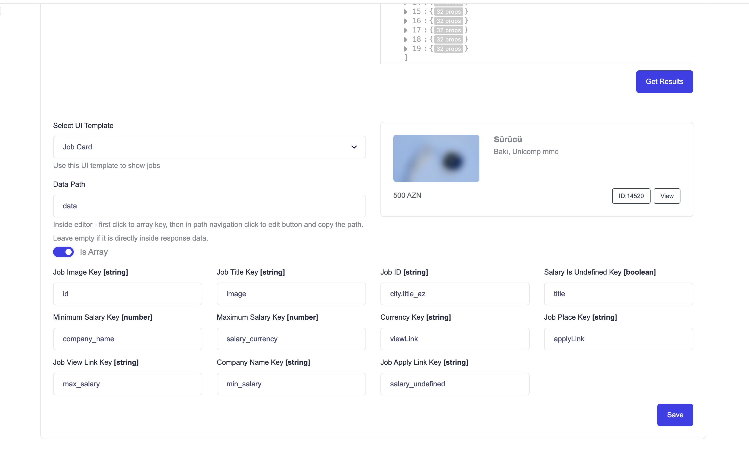This screenshot has width=749, height=459.
Task: Click the Get Results button
Action: click(x=664, y=81)
